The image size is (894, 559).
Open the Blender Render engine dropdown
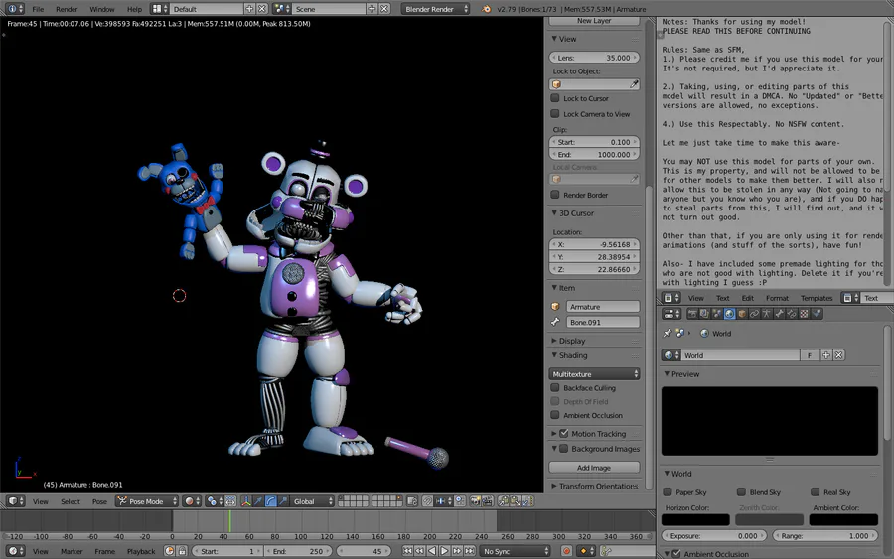point(436,9)
